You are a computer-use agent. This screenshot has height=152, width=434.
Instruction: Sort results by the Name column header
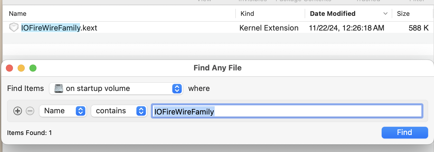[18, 13]
